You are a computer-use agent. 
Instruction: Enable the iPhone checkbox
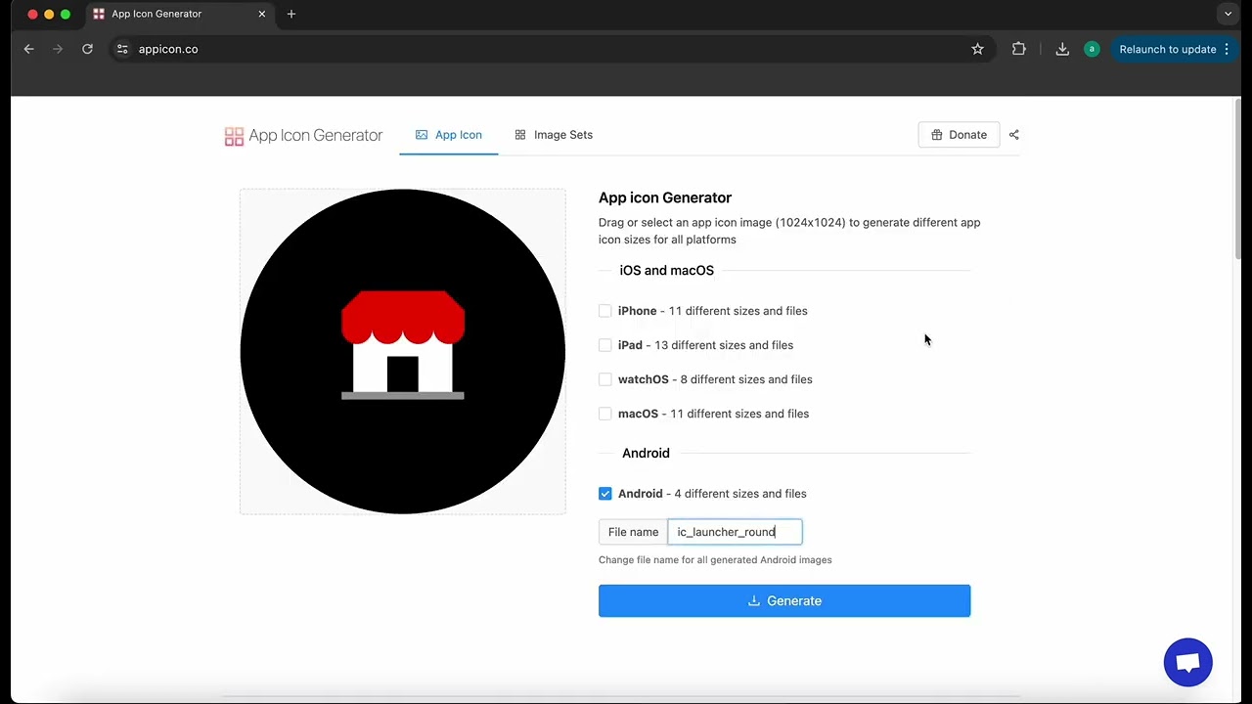[x=605, y=311]
